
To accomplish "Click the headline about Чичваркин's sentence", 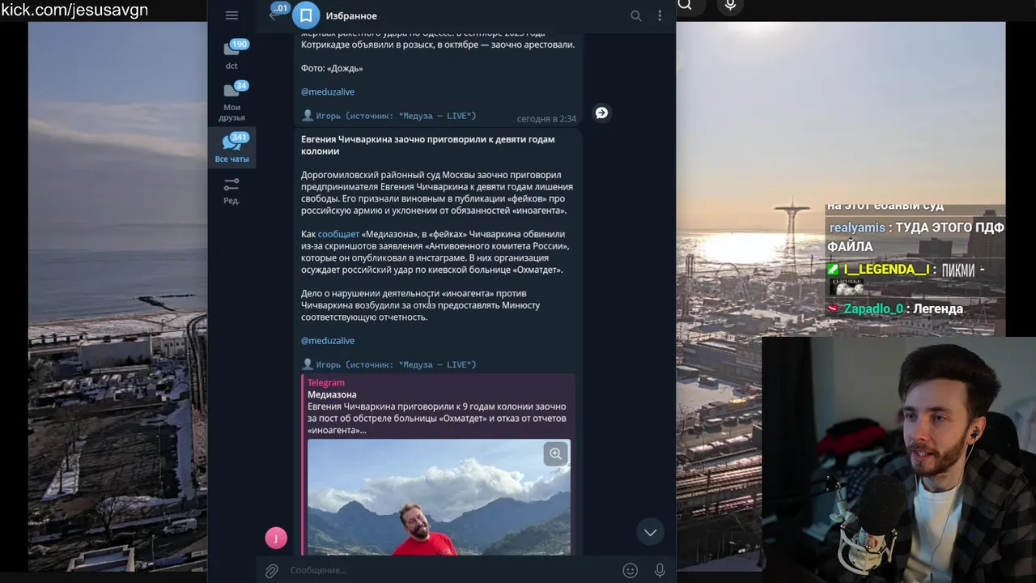I will (x=427, y=145).
